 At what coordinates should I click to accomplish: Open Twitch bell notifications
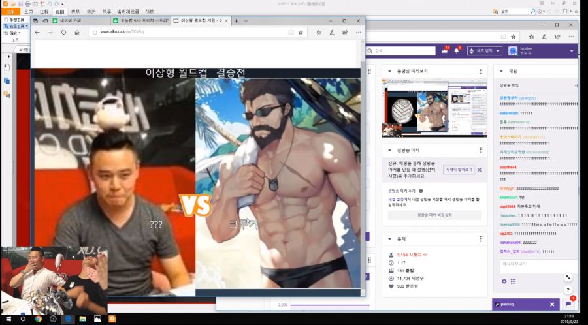point(457,50)
